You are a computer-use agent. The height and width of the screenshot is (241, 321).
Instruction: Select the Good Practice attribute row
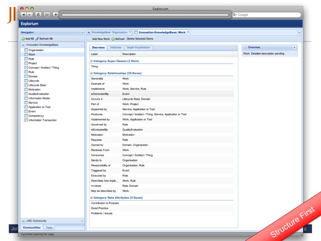pos(161,208)
